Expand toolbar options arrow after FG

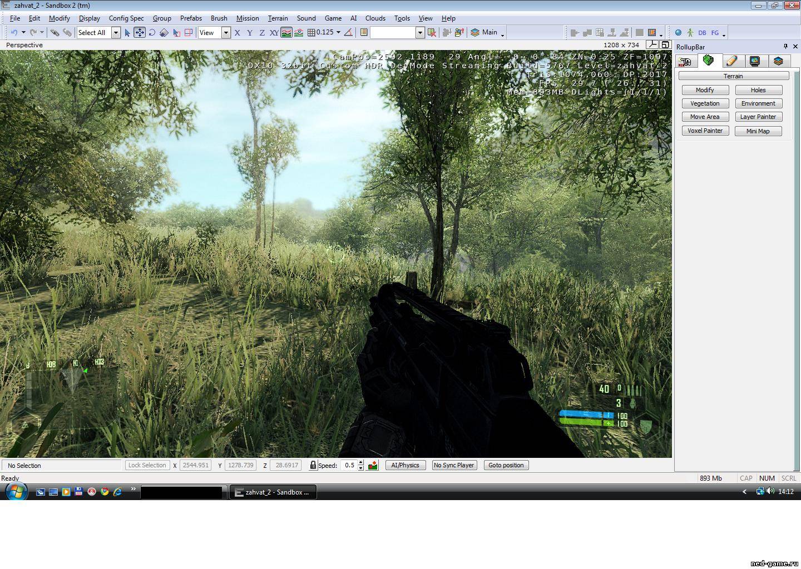coord(724,35)
